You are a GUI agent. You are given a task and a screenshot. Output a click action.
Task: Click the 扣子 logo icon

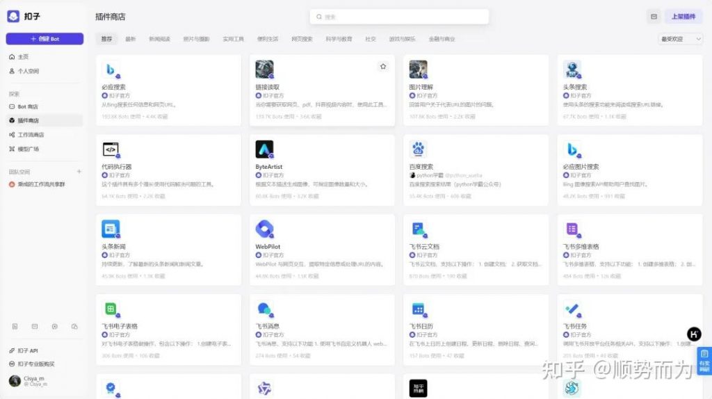13,17
